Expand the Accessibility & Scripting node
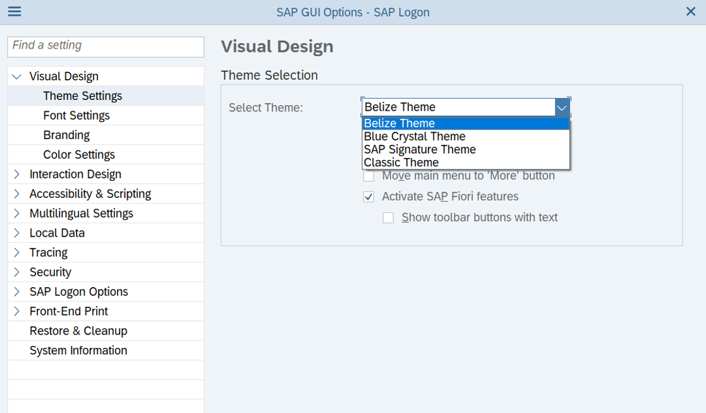706x413 pixels. coord(16,194)
